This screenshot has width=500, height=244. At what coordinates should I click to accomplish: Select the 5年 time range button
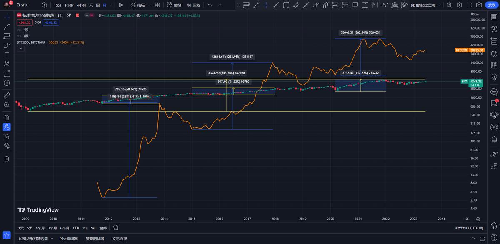tap(93, 228)
